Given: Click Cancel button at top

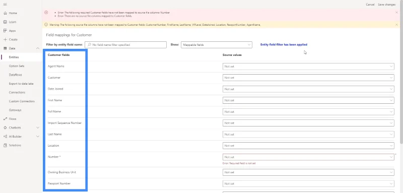Looking at the screenshot, I should (x=370, y=5).
